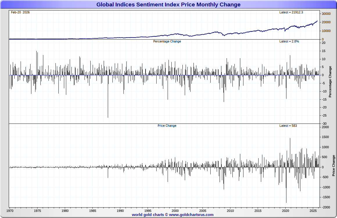The width and height of the screenshot is (337, 218).
Task: Click the -1000 price change axis label
Action: (x=326, y=187)
